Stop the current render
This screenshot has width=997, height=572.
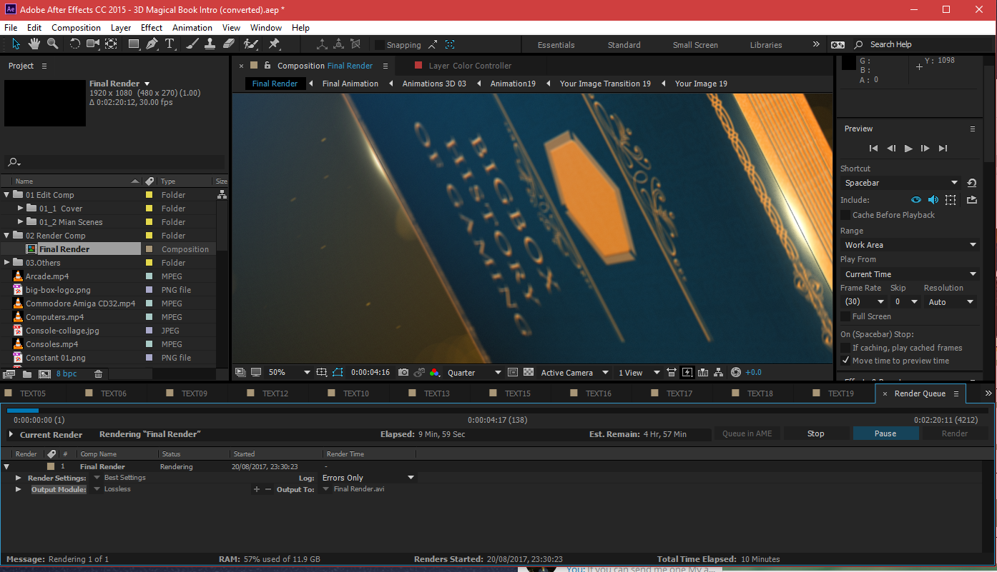[x=816, y=433]
